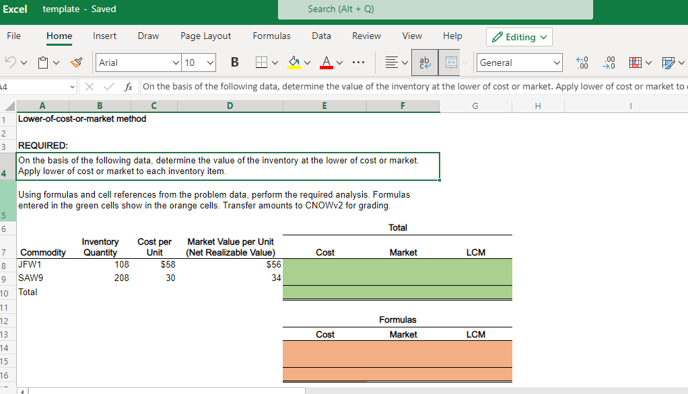Select the Format Painter tool
The width and height of the screenshot is (688, 394).
(x=77, y=63)
